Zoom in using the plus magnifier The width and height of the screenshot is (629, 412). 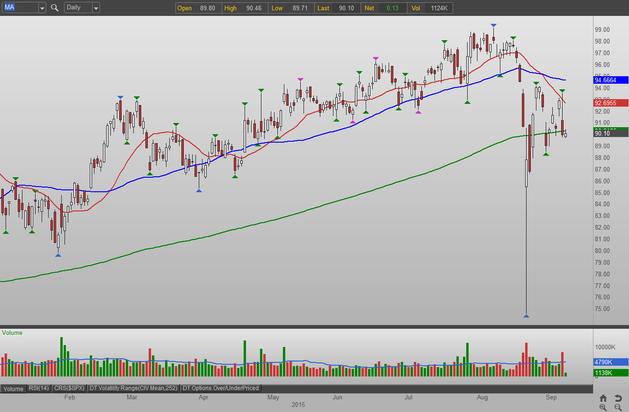[x=603, y=407]
